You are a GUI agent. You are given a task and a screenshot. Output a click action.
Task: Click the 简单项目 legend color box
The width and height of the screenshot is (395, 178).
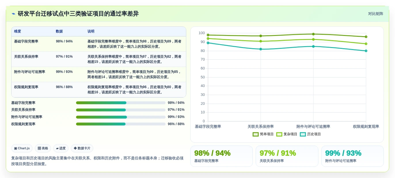[256, 134]
